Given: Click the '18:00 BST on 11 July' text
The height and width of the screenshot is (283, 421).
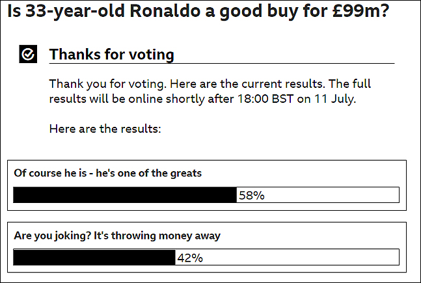Looking at the screenshot, I should point(297,99).
